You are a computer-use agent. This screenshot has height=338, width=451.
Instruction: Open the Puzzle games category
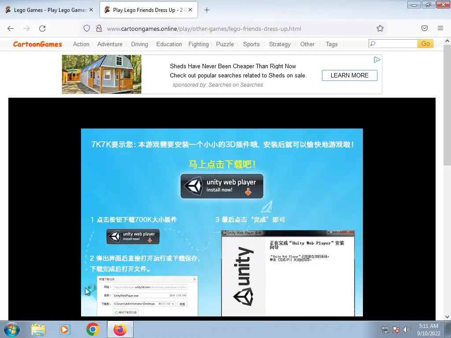point(225,44)
